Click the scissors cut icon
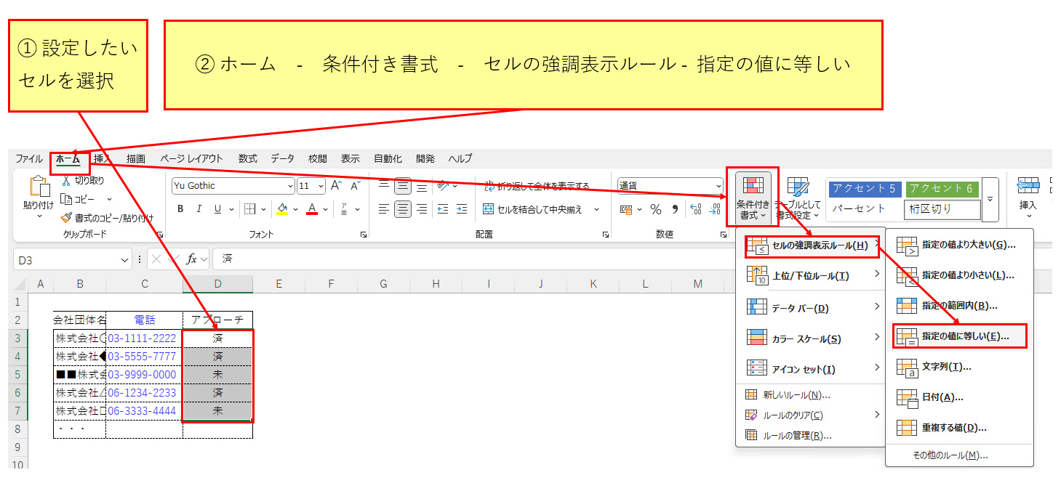The width and height of the screenshot is (1061, 483). tap(66, 181)
